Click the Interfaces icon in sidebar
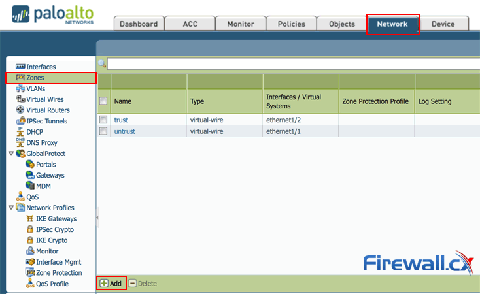The width and height of the screenshot is (480, 294). pos(20,67)
